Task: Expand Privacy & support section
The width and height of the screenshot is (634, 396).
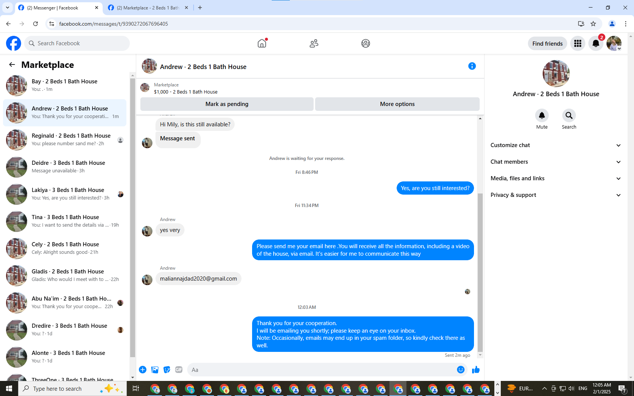Action: click(556, 195)
